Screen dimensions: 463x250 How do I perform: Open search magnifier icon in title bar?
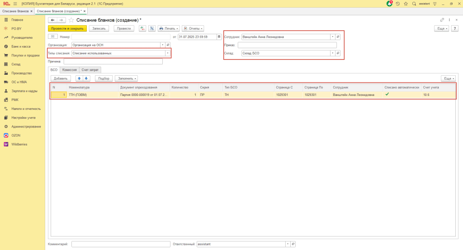click(414, 4)
